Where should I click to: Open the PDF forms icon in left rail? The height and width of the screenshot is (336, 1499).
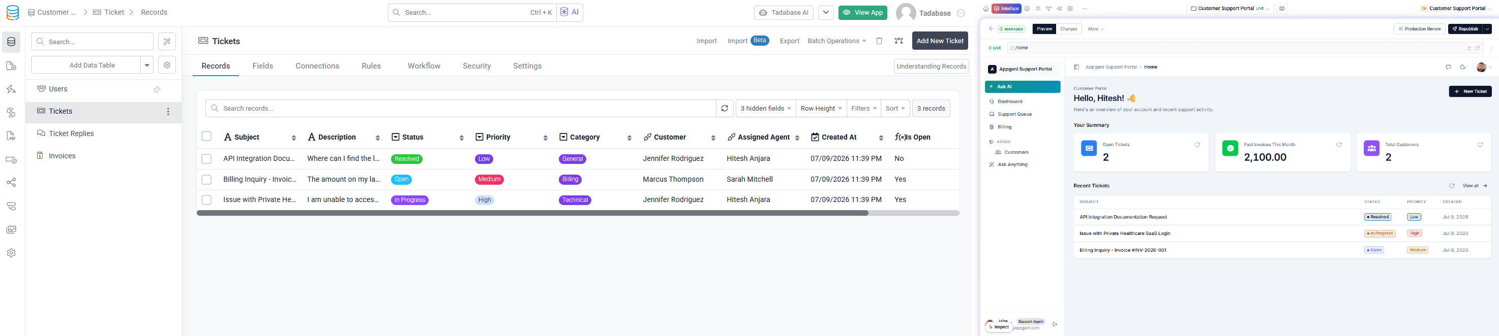click(x=11, y=136)
